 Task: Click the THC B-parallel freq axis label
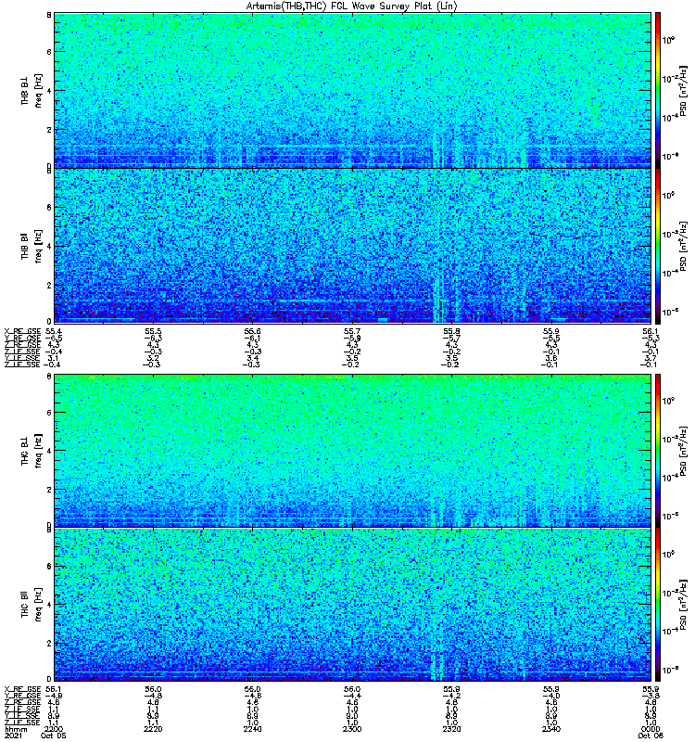tap(38, 605)
